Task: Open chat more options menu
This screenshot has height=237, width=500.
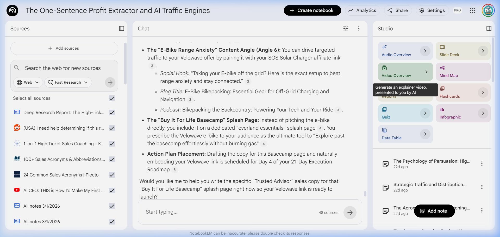Action: [359, 29]
